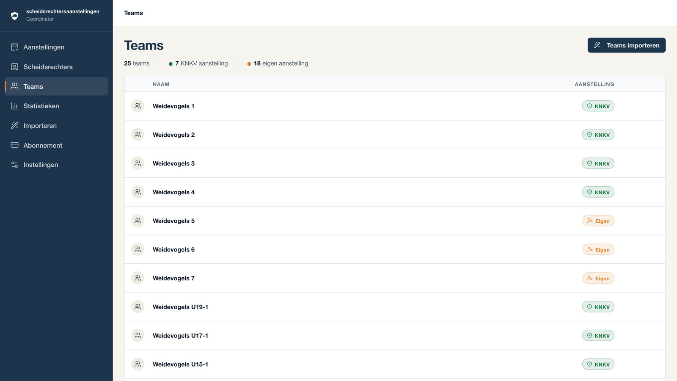This screenshot has width=677, height=381.
Task: Click the team avatar icon for Weidevogels 7
Action: pos(138,278)
